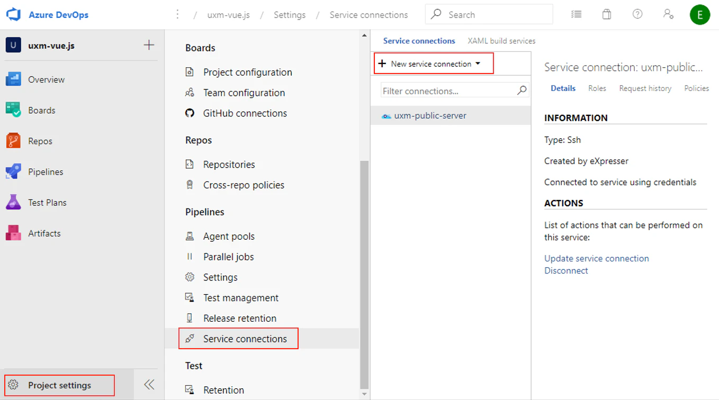Click the Parallel jobs icon

pos(190,257)
